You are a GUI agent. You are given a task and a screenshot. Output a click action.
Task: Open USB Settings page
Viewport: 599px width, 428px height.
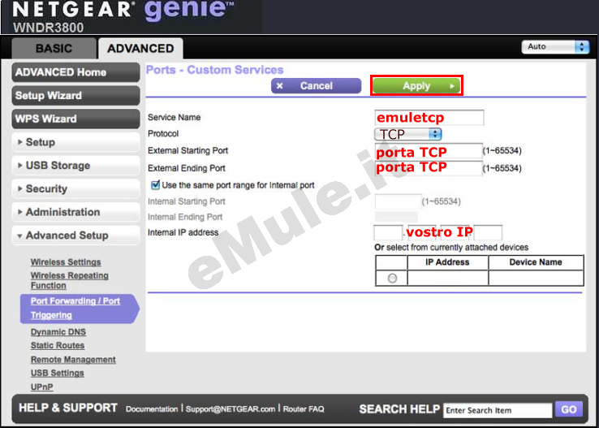pyautogui.click(x=58, y=373)
